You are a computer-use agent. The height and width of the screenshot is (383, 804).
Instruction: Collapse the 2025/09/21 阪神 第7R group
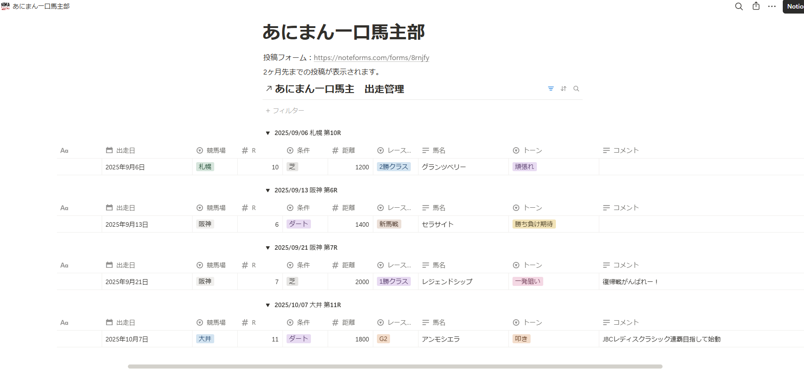coord(268,248)
